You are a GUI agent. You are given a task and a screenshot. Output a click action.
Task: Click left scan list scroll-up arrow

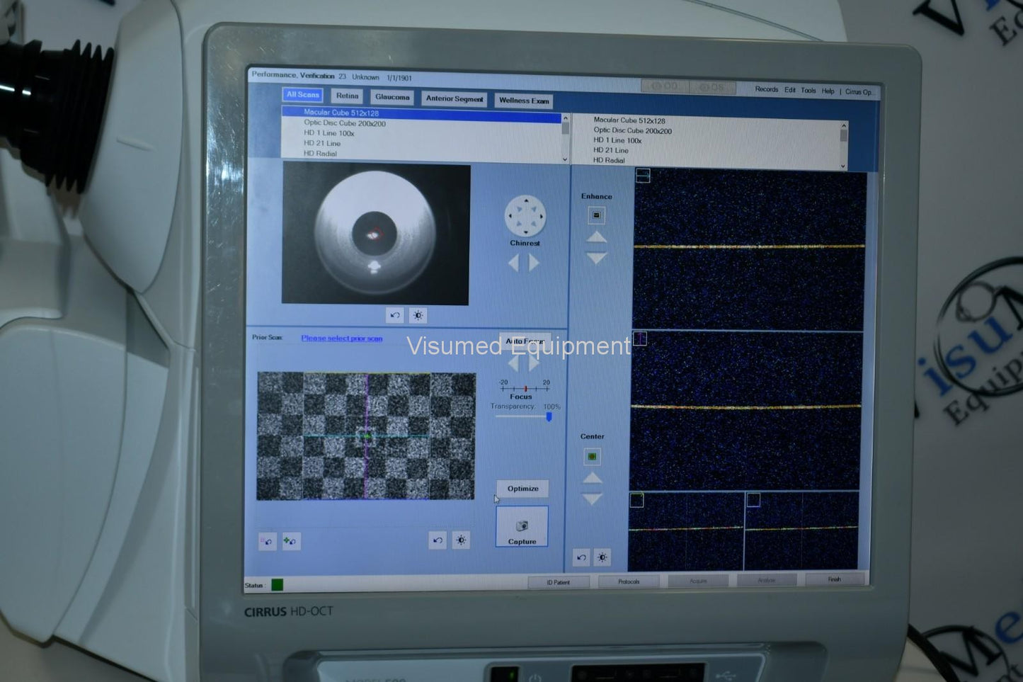tap(565, 118)
